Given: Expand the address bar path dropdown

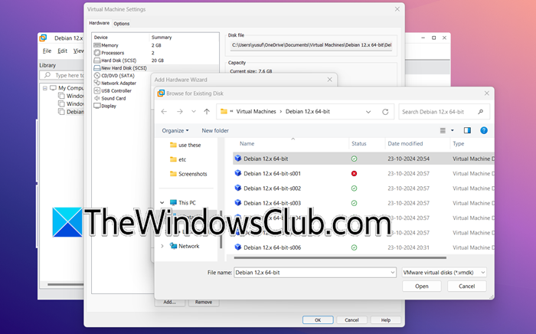Looking at the screenshot, I should [x=368, y=112].
